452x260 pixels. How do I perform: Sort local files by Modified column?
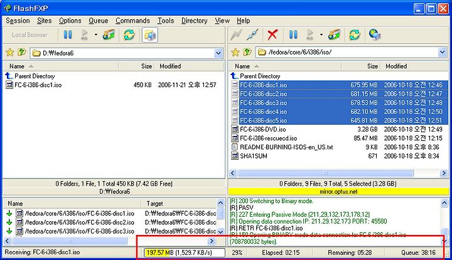pyautogui.click(x=189, y=66)
